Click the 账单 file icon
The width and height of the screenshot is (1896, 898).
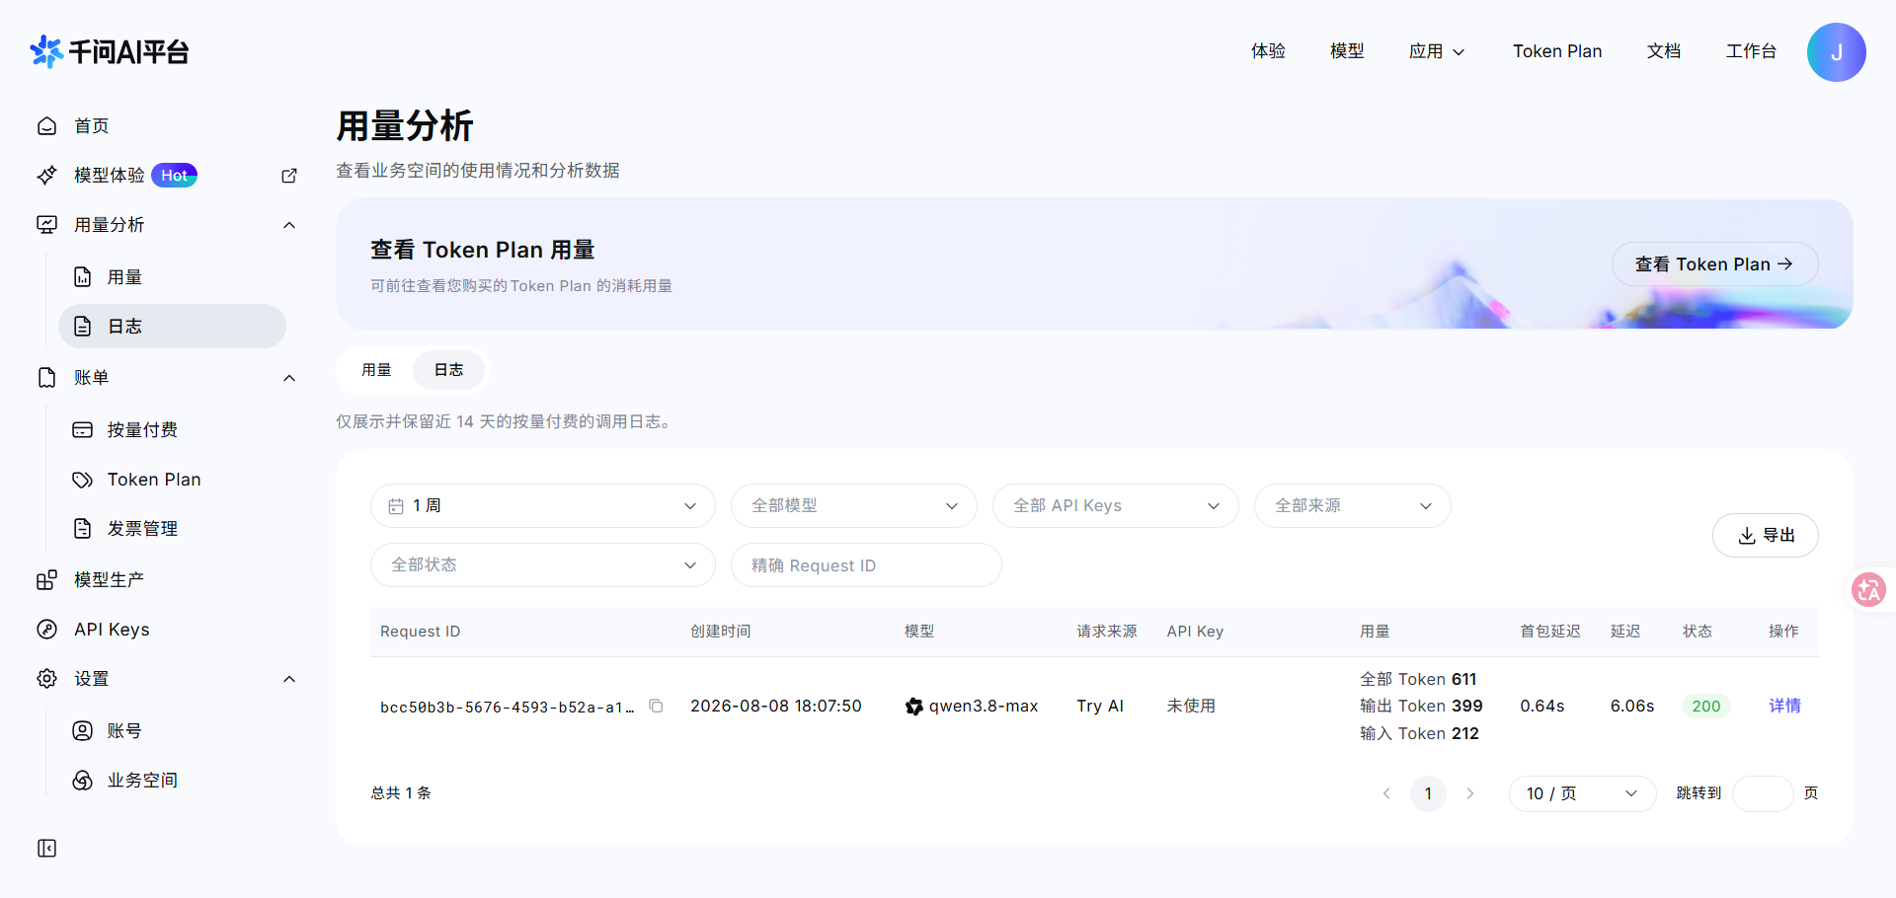[46, 378]
